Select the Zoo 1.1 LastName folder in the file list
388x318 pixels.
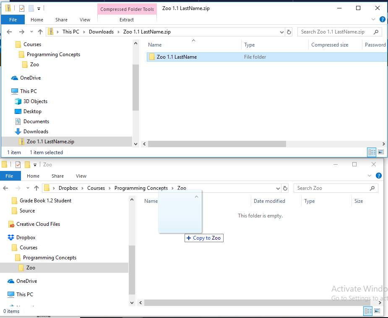pyautogui.click(x=177, y=57)
